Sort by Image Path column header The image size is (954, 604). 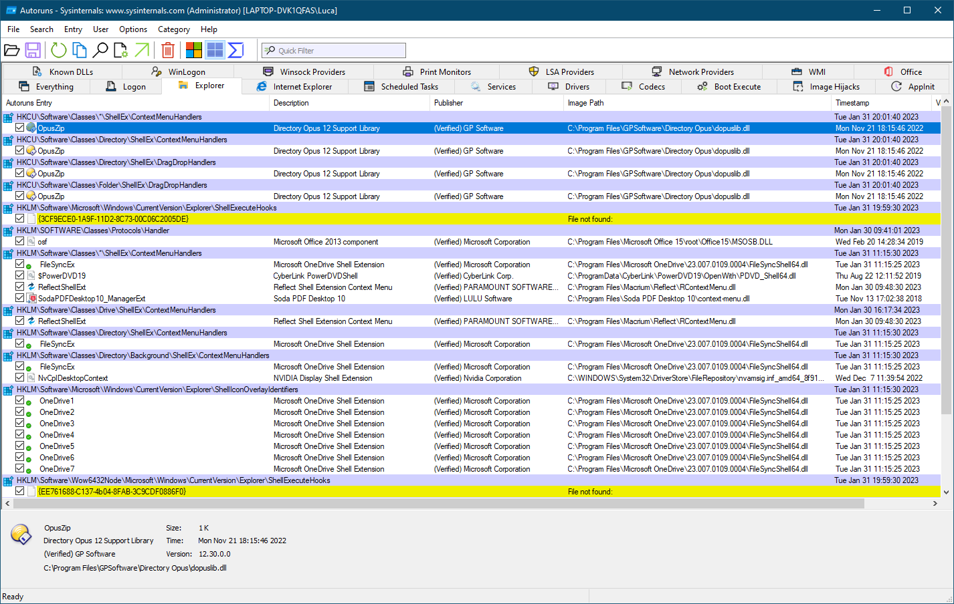click(698, 103)
